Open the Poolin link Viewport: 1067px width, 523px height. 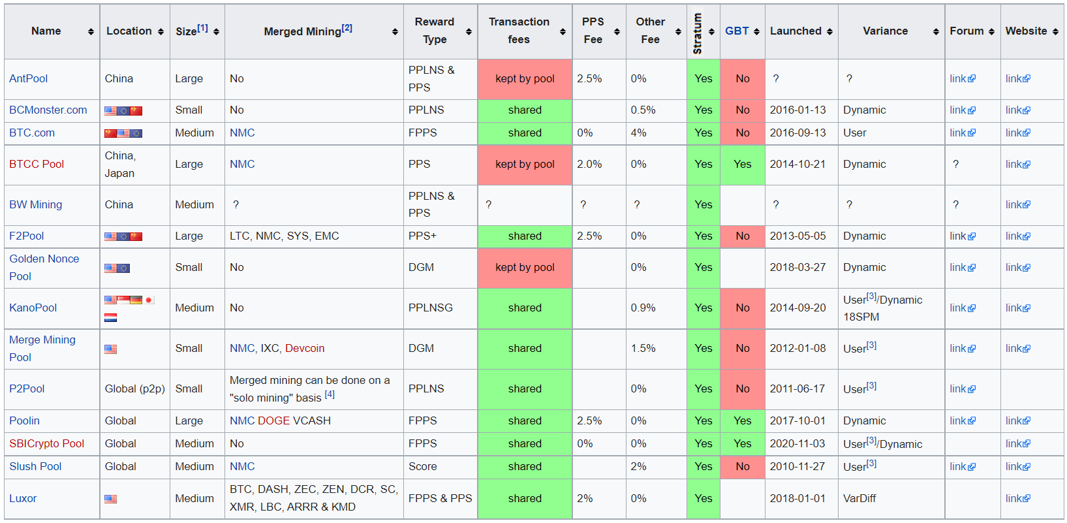point(25,420)
